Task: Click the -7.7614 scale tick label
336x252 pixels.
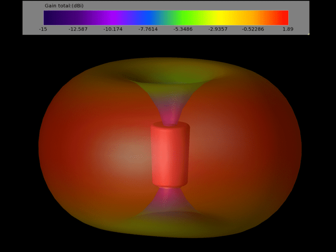Action: point(148,29)
